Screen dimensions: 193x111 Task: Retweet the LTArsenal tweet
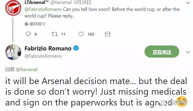tap(54, 34)
